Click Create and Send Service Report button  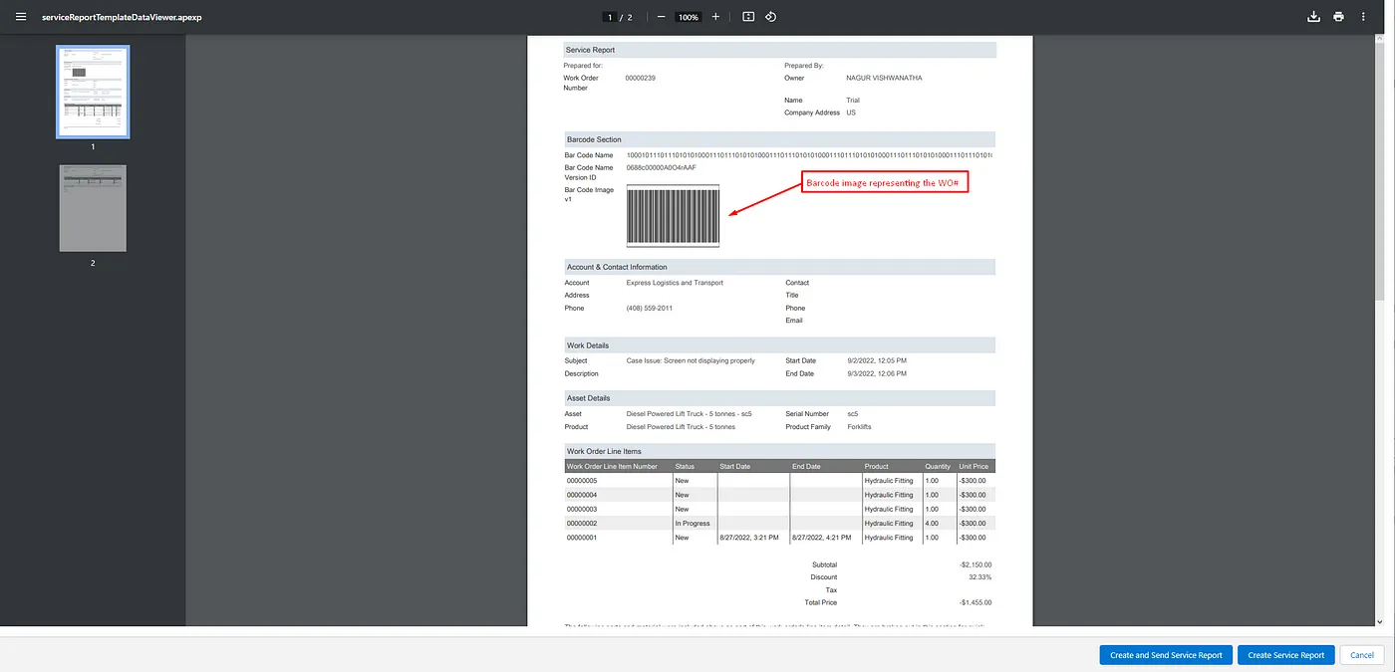[1166, 655]
